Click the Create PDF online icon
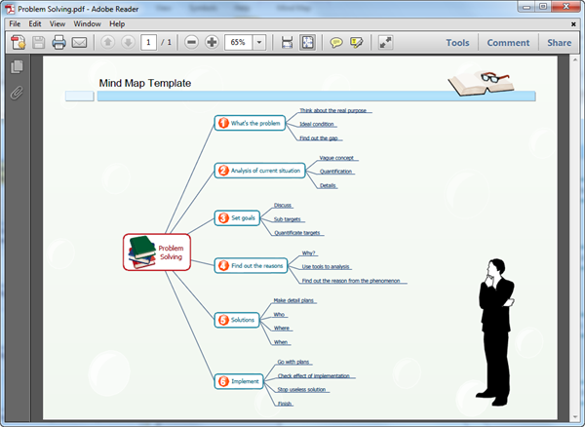Viewport: 585px width, 427px height. (18, 43)
